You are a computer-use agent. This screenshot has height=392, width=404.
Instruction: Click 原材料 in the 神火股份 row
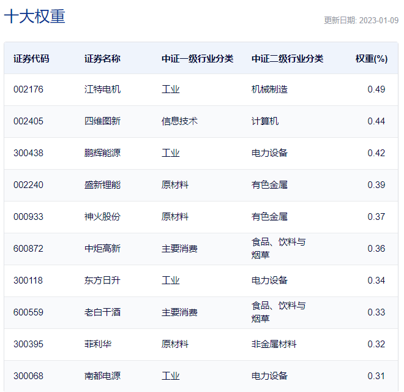(175, 217)
